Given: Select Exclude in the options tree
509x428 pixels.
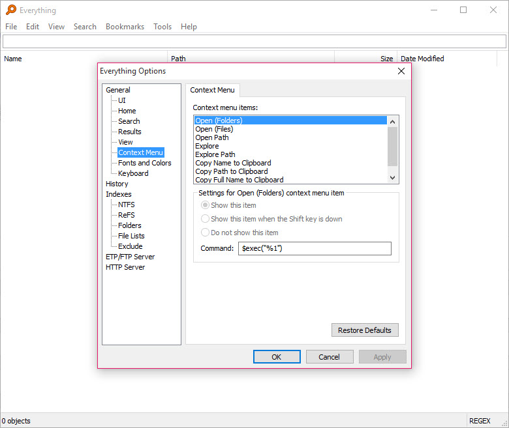Looking at the screenshot, I should click(130, 246).
